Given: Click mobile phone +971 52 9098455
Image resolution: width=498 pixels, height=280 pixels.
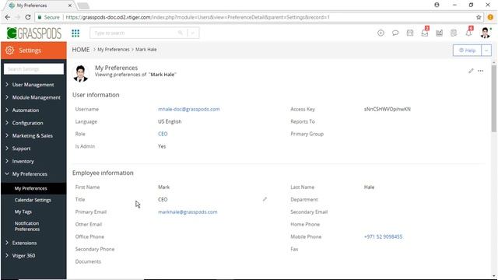Looking at the screenshot, I should (x=383, y=236).
